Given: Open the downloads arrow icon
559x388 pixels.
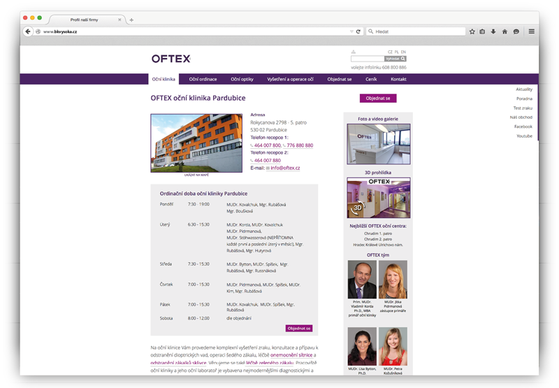Looking at the screenshot, I should point(493,31).
